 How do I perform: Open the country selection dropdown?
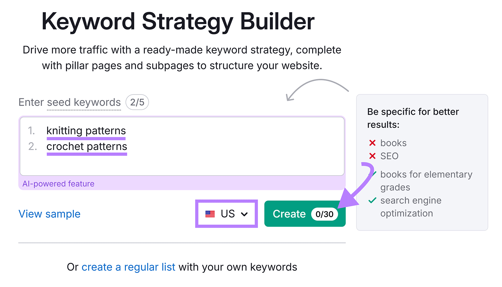tap(227, 214)
